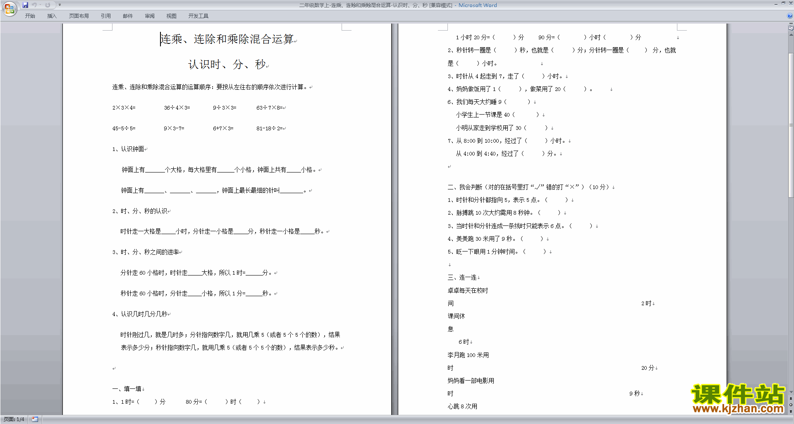This screenshot has height=424, width=794.
Task: Click the heading 三、连一连
Action: pos(462,278)
